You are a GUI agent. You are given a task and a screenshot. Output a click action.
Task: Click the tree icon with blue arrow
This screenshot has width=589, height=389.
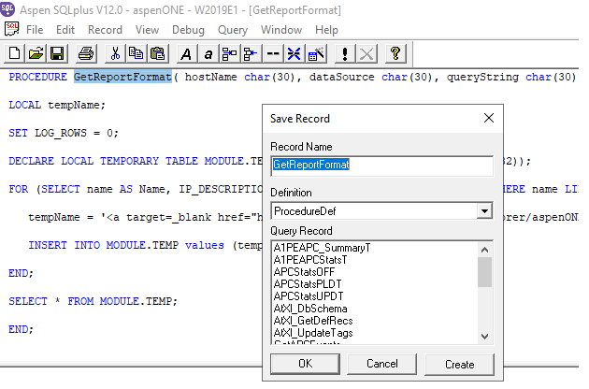(x=251, y=53)
